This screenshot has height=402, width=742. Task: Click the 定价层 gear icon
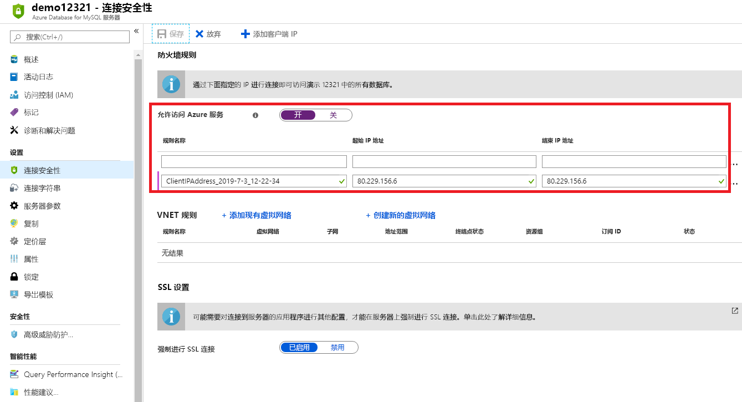click(14, 241)
